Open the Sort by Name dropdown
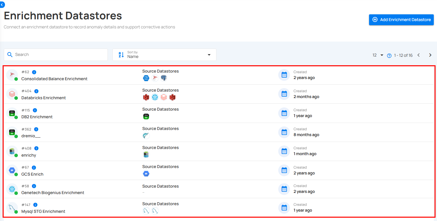Image resolution: width=437 pixels, height=221 pixels. click(x=164, y=55)
